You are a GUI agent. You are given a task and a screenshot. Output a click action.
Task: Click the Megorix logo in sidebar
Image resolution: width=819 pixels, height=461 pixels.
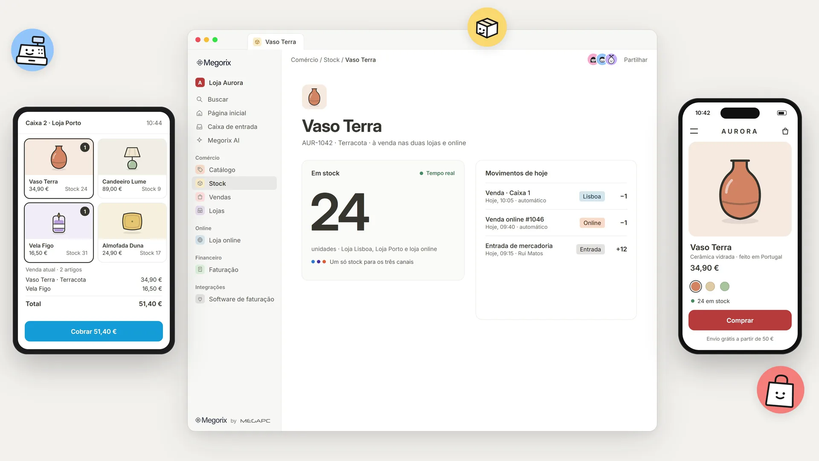pyautogui.click(x=214, y=63)
